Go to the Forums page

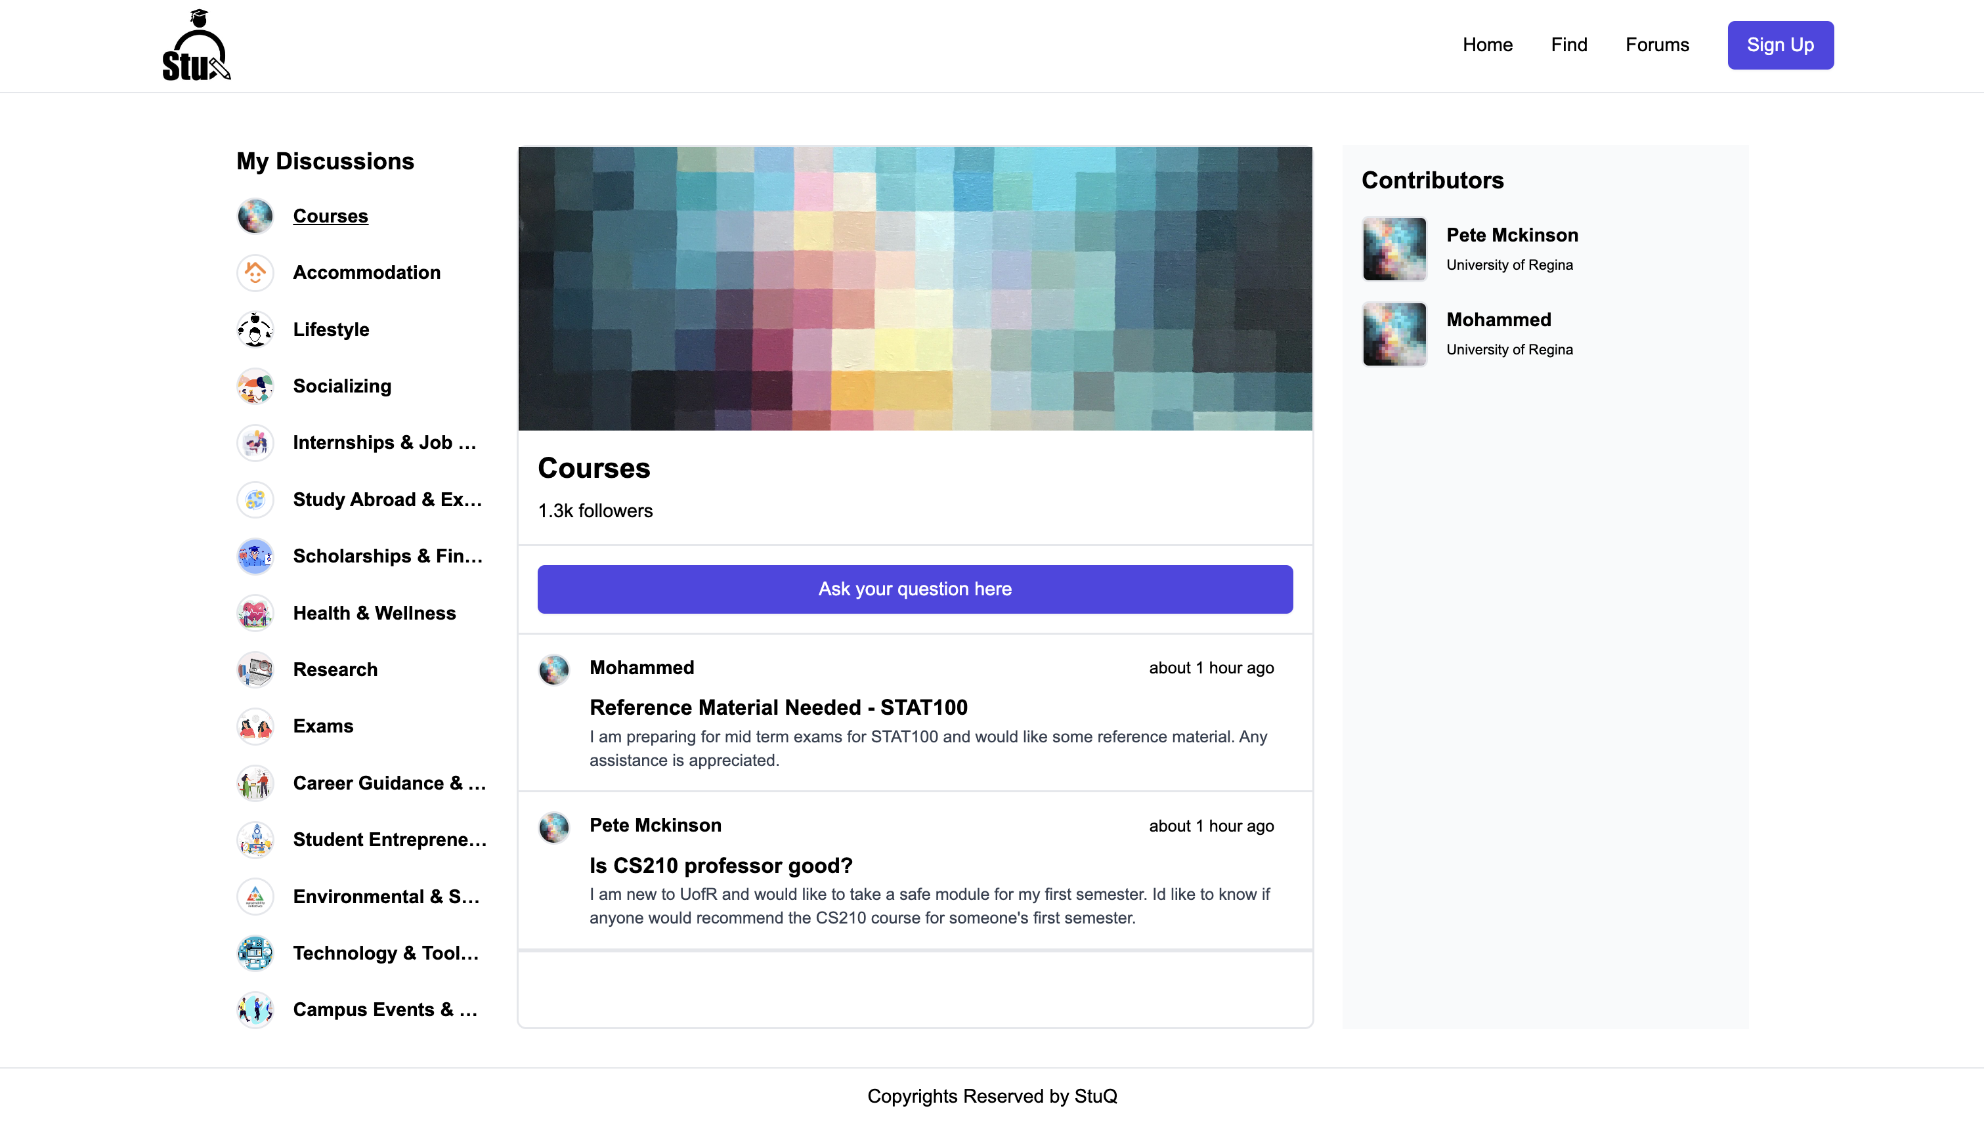coord(1657,45)
